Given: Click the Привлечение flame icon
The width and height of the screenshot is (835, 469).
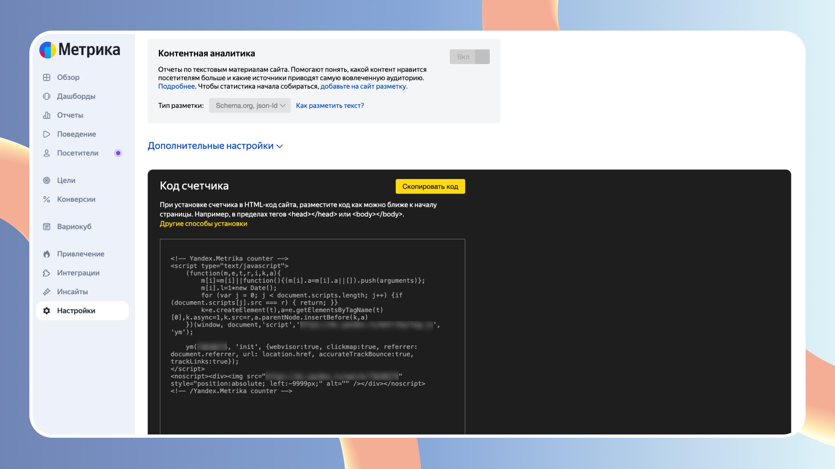Looking at the screenshot, I should coord(47,254).
